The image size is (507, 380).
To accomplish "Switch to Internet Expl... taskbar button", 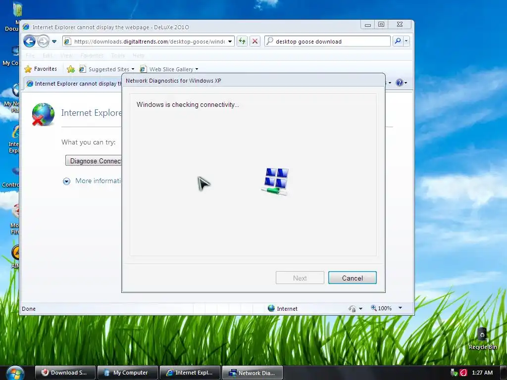I will [190, 373].
